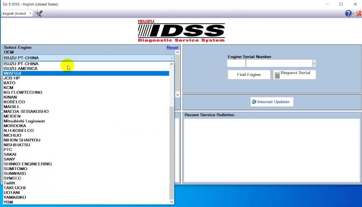Select KOBELCO from the list

pyautogui.click(x=86, y=102)
